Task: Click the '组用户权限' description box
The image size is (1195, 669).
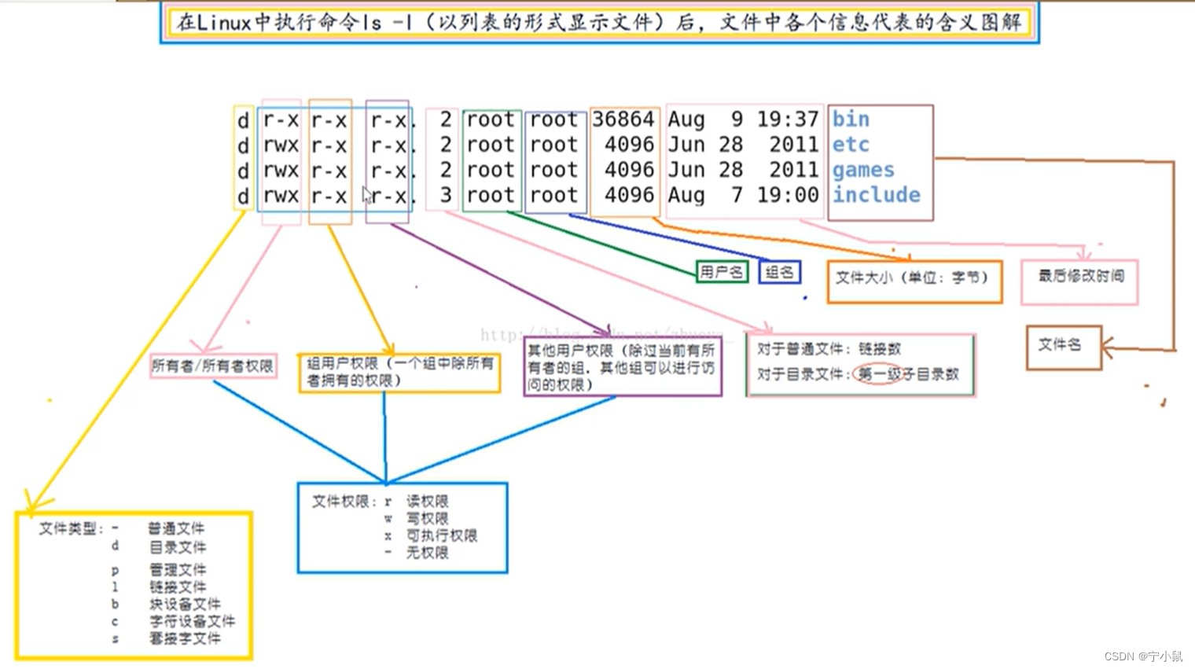Action: (x=399, y=373)
